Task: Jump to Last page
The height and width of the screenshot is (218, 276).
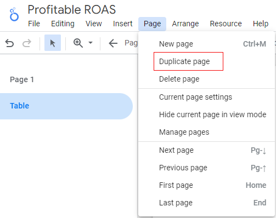Action: click(207, 203)
